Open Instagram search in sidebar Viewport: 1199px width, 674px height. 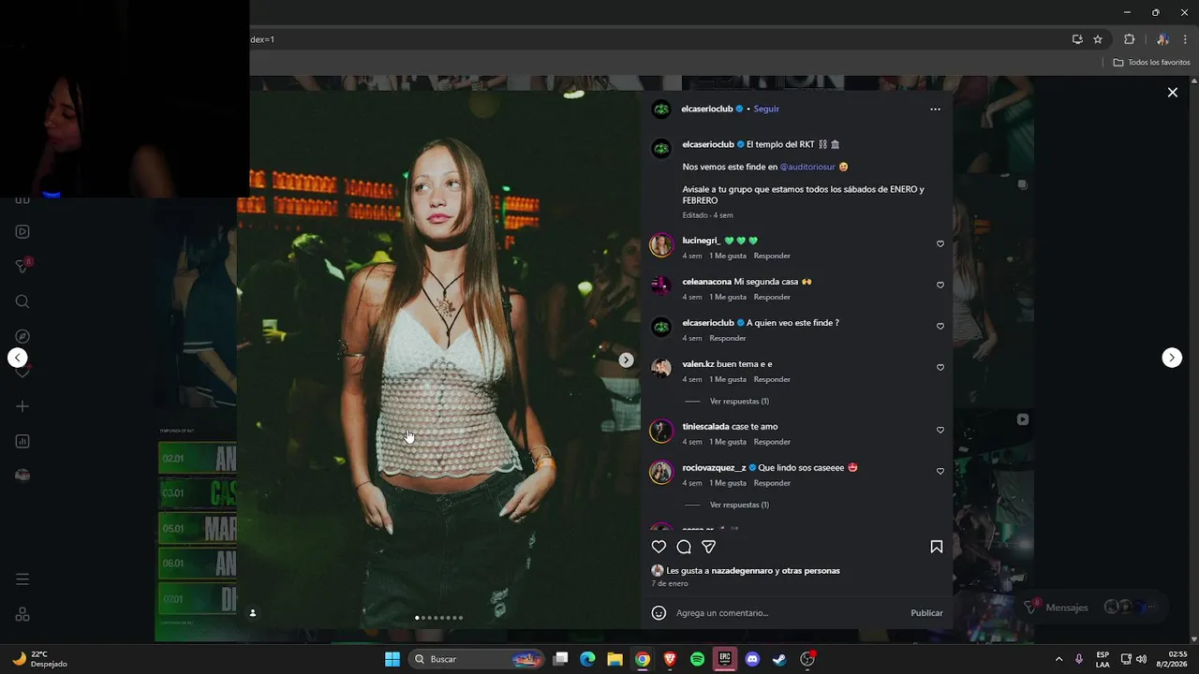point(22,301)
